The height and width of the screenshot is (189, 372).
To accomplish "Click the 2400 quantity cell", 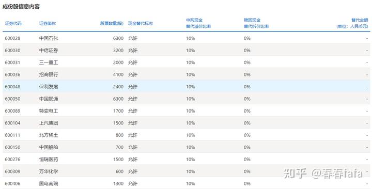I will click(118, 87).
